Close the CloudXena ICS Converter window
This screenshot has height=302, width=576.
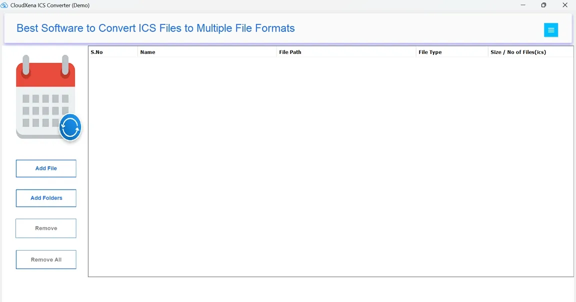pyautogui.click(x=565, y=5)
